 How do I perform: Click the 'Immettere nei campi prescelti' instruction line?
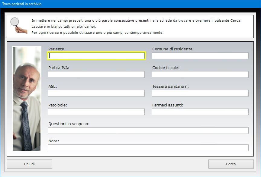coord(137,21)
